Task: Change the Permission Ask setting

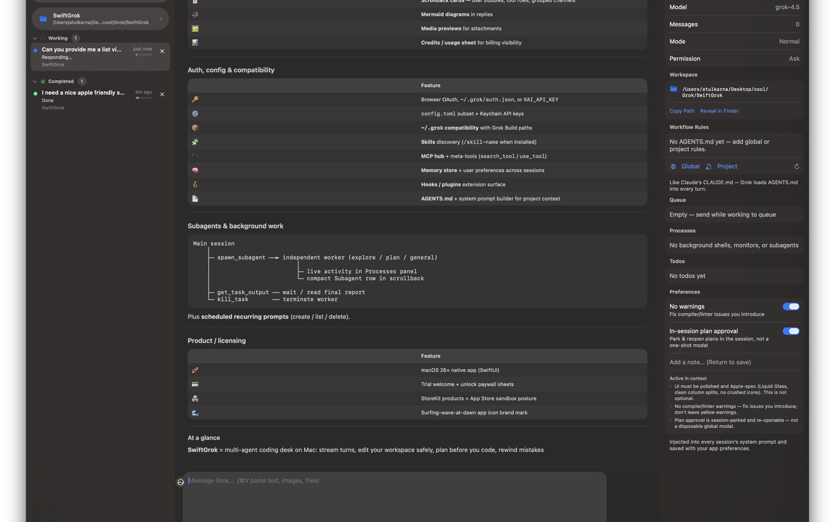Action: click(734, 58)
